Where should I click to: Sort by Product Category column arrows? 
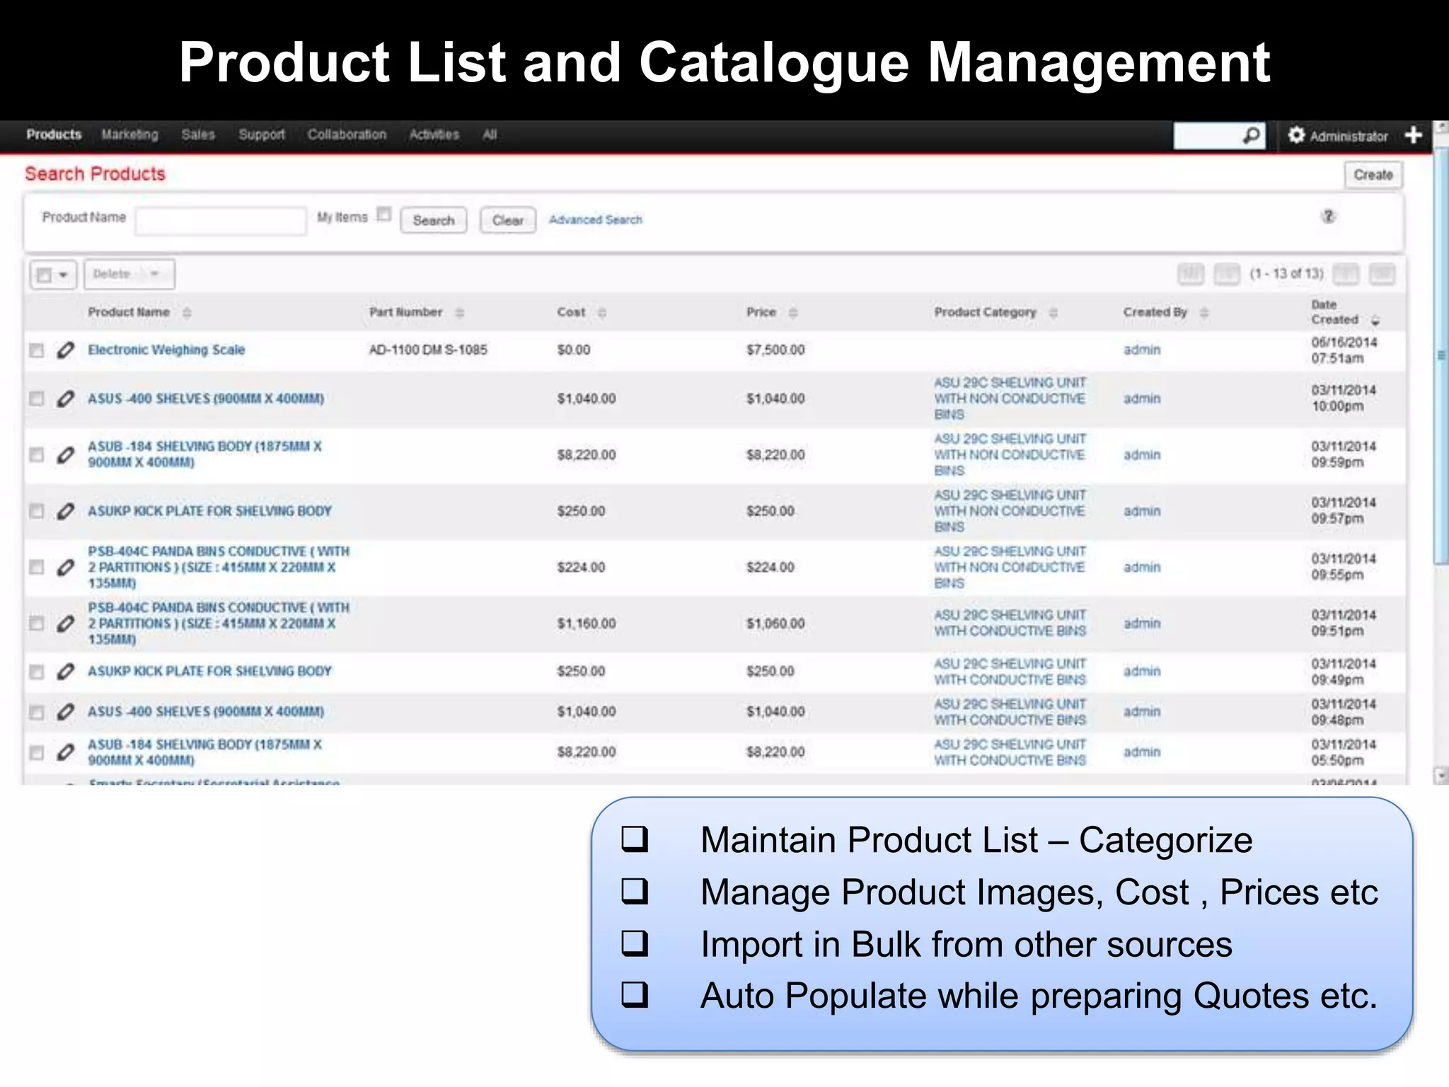[x=1053, y=313]
